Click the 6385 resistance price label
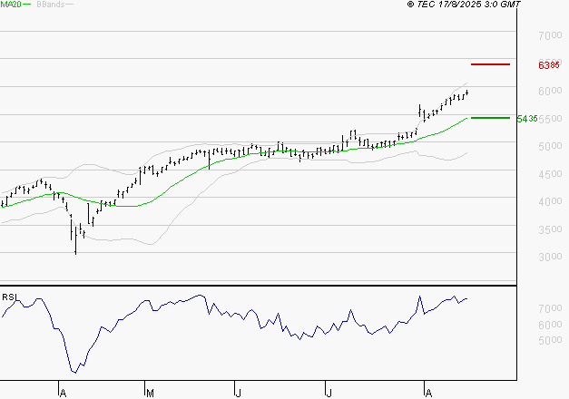The width and height of the screenshot is (569, 399). (x=548, y=65)
